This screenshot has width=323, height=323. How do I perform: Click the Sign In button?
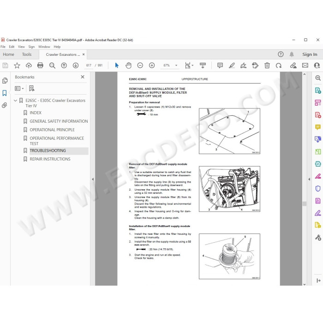pyautogui.click(x=310, y=54)
